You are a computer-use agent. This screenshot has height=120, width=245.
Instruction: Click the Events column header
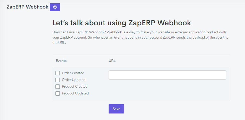click(61, 61)
